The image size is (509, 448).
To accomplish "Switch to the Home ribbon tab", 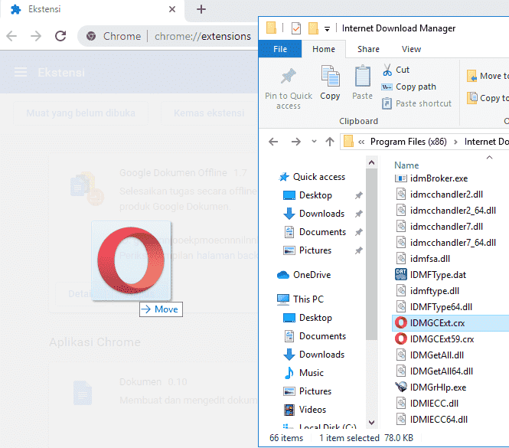I will (x=324, y=49).
